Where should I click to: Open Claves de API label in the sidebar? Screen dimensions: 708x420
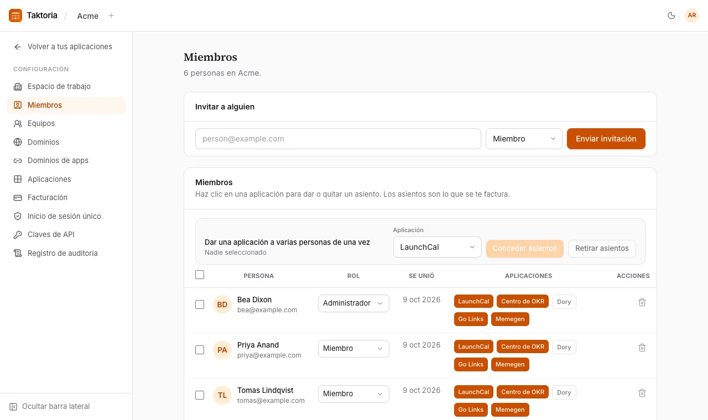pos(51,234)
